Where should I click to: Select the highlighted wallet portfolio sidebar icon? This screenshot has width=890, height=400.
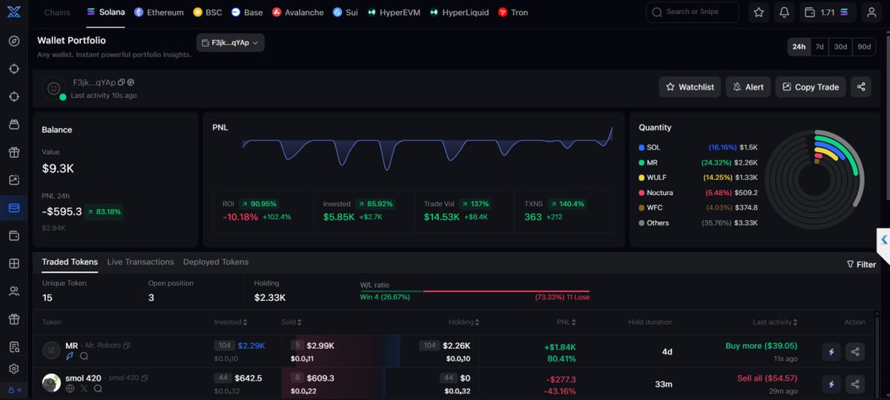click(13, 208)
